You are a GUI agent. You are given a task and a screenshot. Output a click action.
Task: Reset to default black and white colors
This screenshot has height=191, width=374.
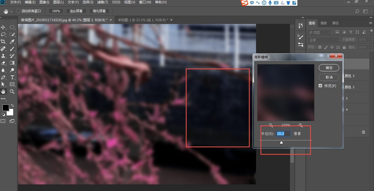click(x=3, y=115)
